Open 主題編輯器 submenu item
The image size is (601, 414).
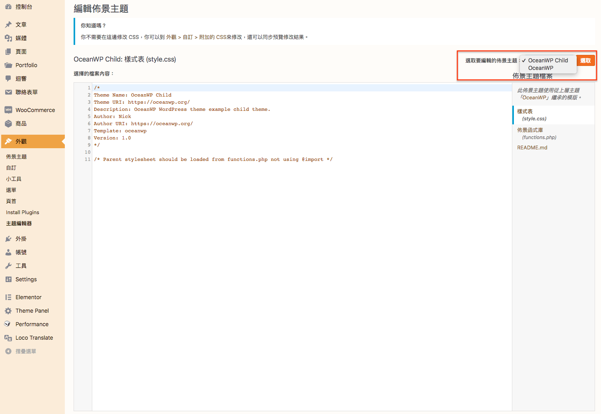(19, 224)
